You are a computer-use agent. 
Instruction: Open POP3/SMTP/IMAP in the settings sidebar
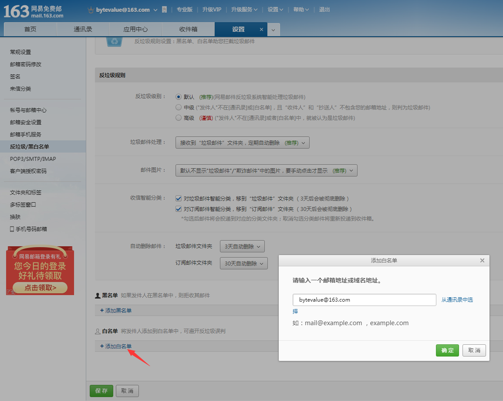[33, 159]
